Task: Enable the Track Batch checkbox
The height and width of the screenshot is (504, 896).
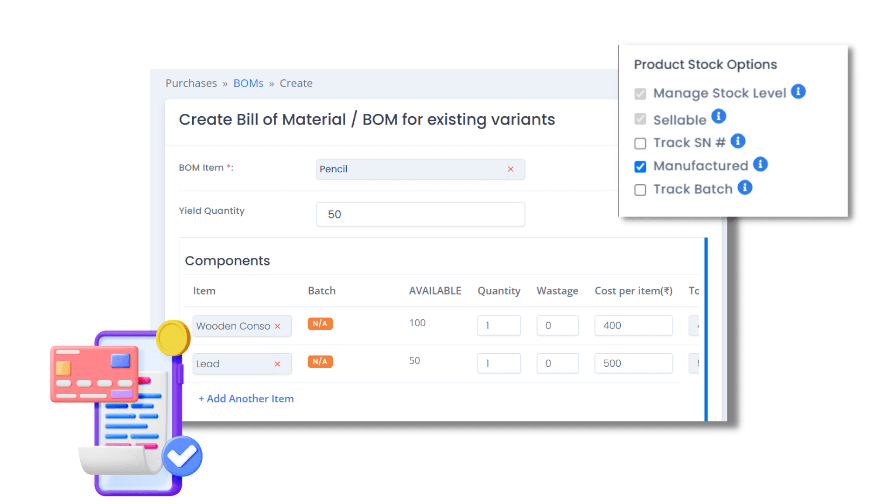Action: tap(640, 189)
